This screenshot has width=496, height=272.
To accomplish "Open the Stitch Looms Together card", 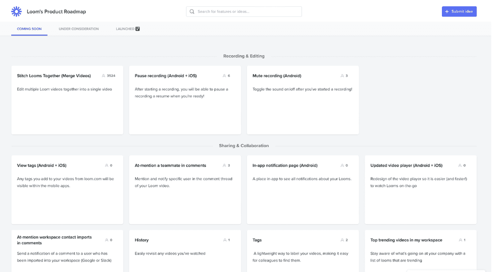I will [x=67, y=100].
